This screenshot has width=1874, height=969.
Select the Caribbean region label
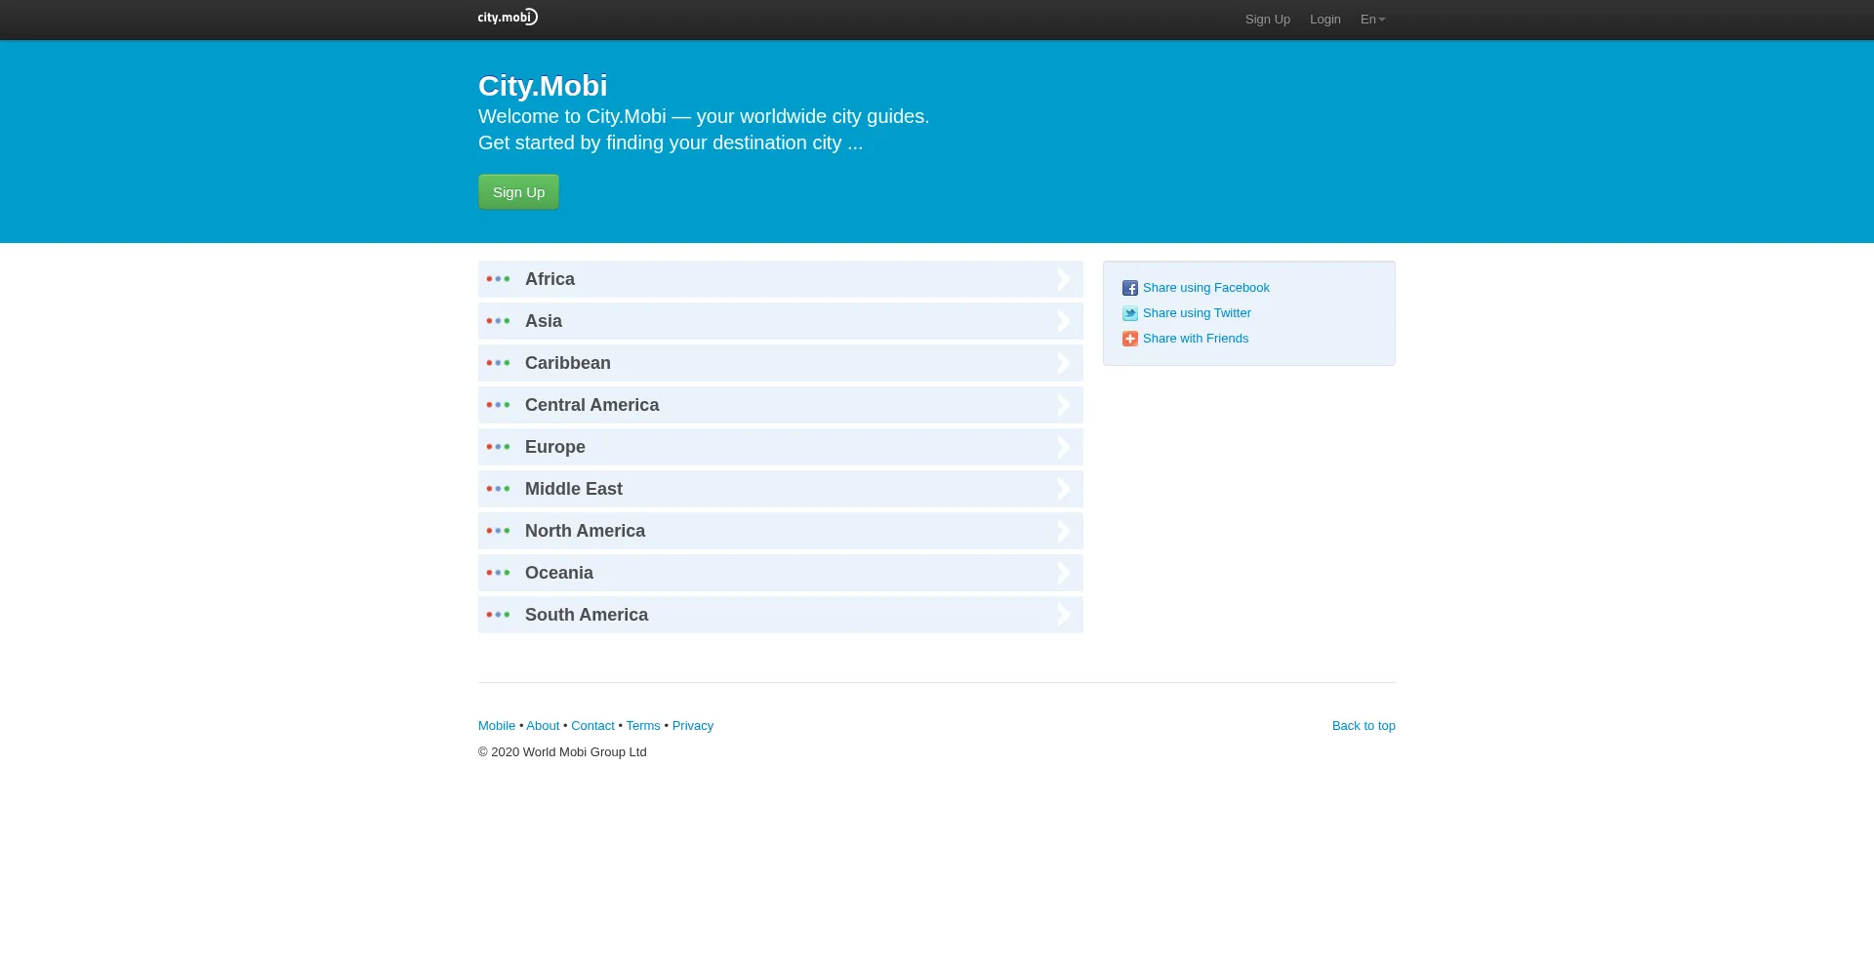click(x=568, y=363)
